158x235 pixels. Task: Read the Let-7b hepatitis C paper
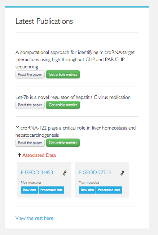click(x=30, y=105)
